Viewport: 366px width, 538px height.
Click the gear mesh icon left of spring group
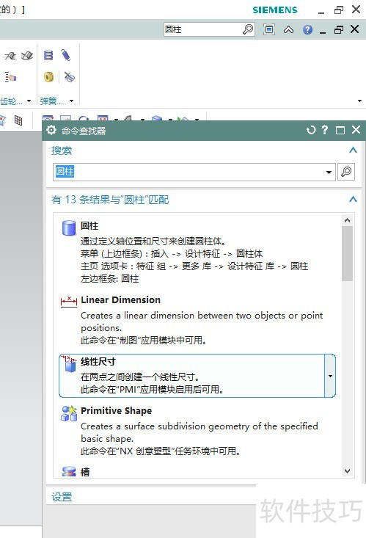27,55
